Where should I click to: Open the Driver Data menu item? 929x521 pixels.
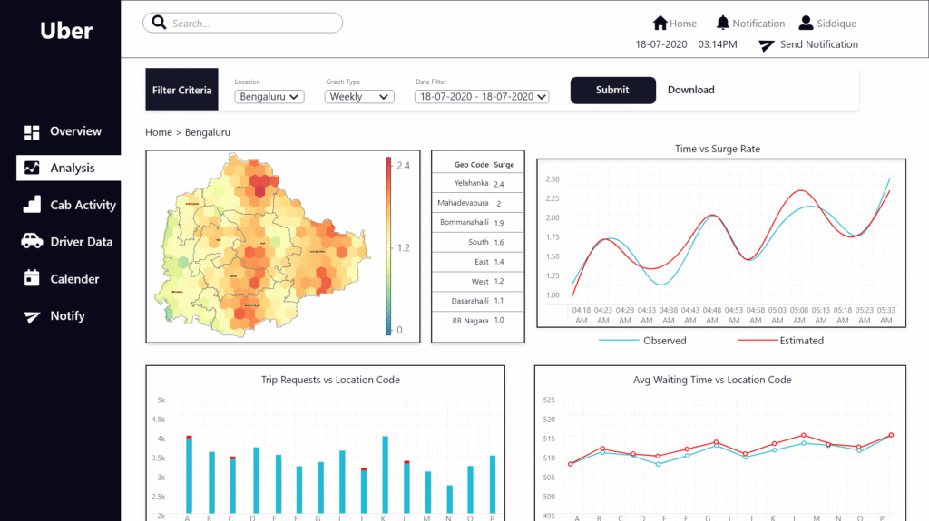81,242
